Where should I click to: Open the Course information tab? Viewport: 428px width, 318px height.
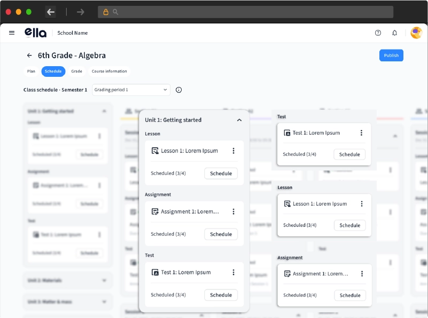pyautogui.click(x=109, y=71)
